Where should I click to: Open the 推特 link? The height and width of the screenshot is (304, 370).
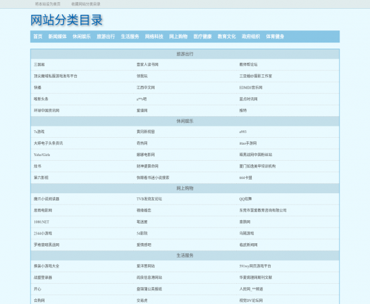click(x=243, y=111)
